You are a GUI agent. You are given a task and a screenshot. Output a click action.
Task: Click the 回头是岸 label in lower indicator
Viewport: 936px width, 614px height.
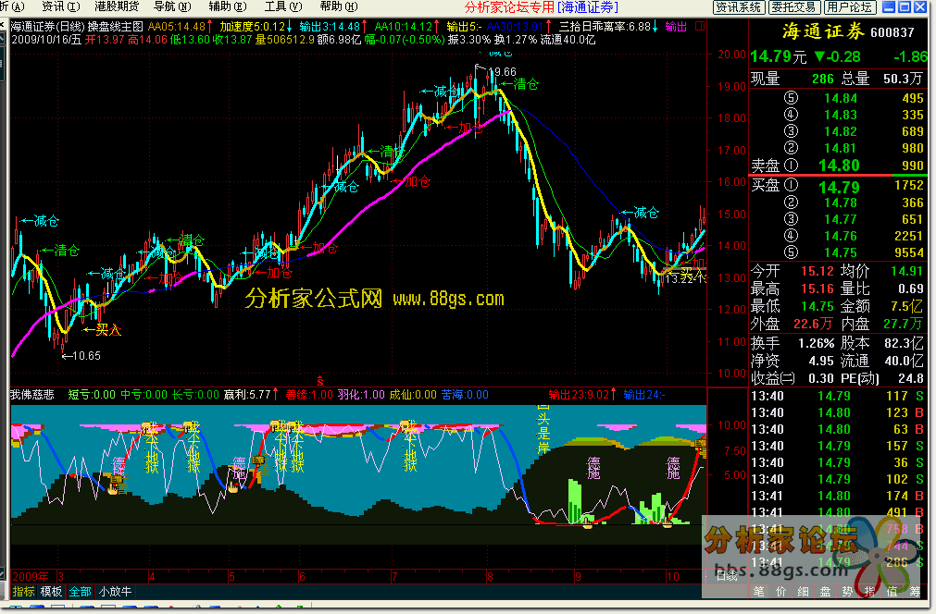click(543, 429)
